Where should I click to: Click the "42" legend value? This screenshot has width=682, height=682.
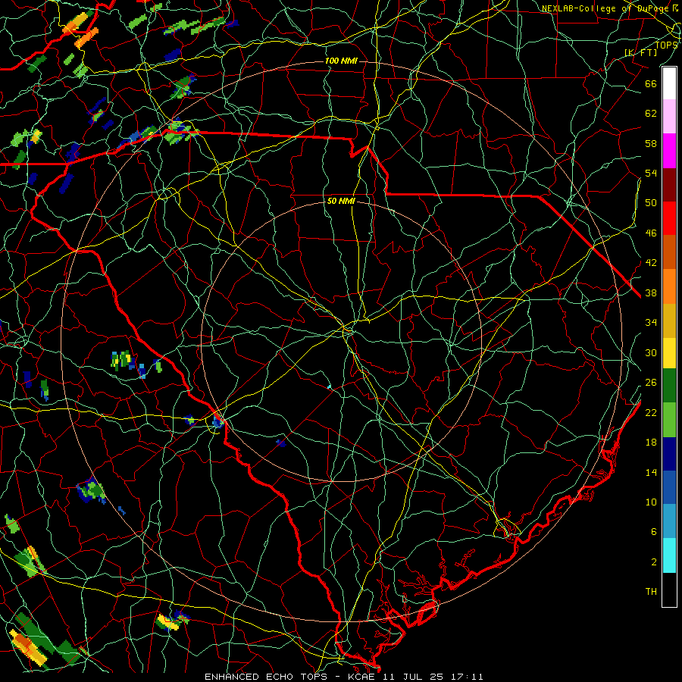[x=651, y=263]
